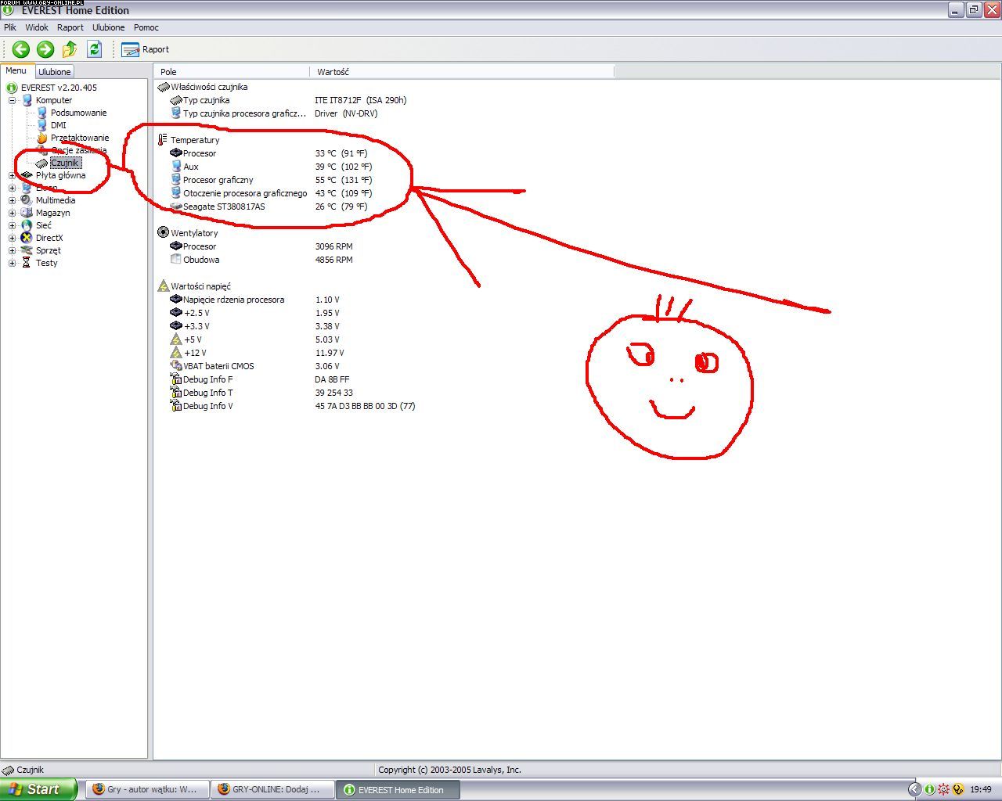The height and width of the screenshot is (801, 1002).
Task: Select Przetaktowanie flame icon in tree
Action: point(42,138)
